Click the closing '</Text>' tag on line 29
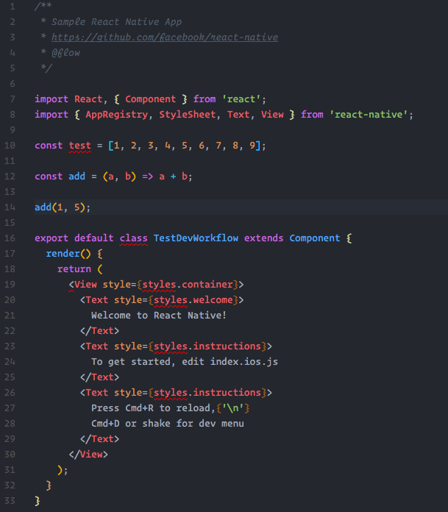 point(99,439)
